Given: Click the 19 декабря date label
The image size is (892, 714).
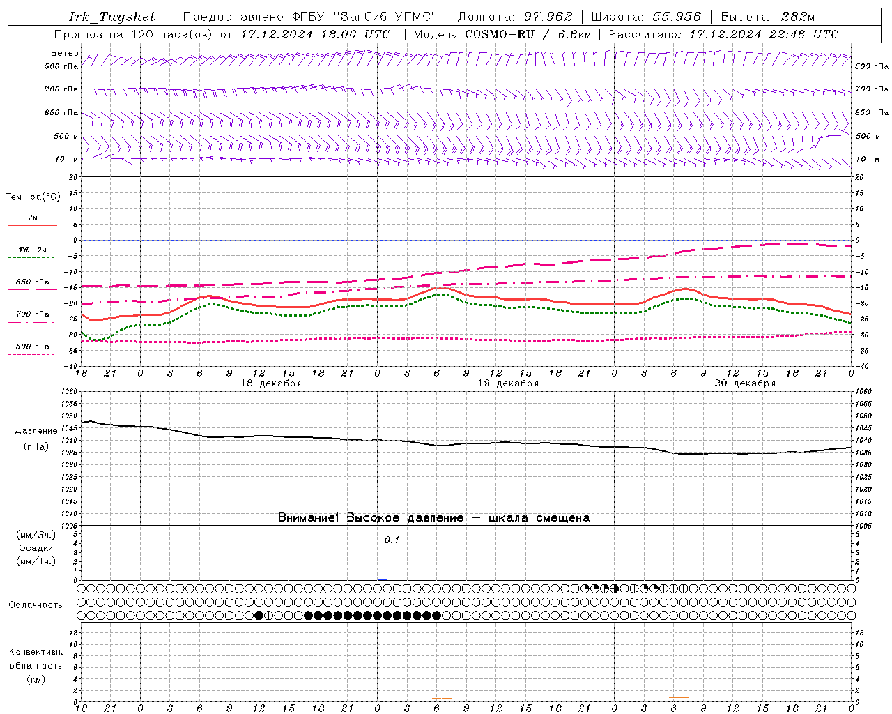Looking at the screenshot, I should click(508, 383).
